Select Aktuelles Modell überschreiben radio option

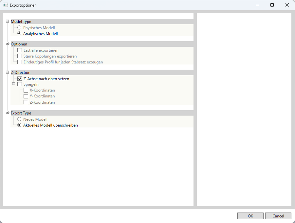pyautogui.click(x=19, y=125)
